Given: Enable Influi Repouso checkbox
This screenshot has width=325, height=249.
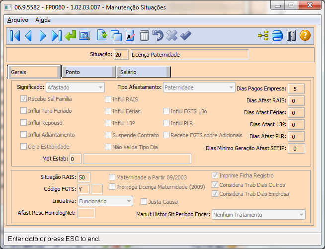Looking at the screenshot, I should point(23,123).
